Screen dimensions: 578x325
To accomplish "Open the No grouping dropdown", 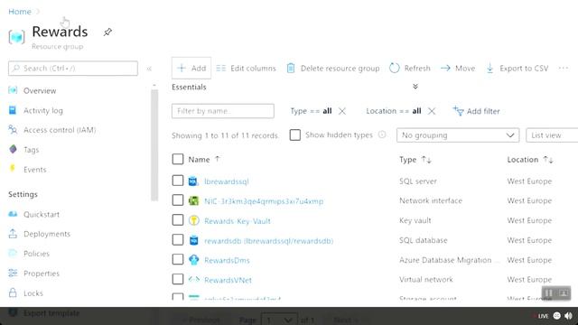I will coord(458,135).
